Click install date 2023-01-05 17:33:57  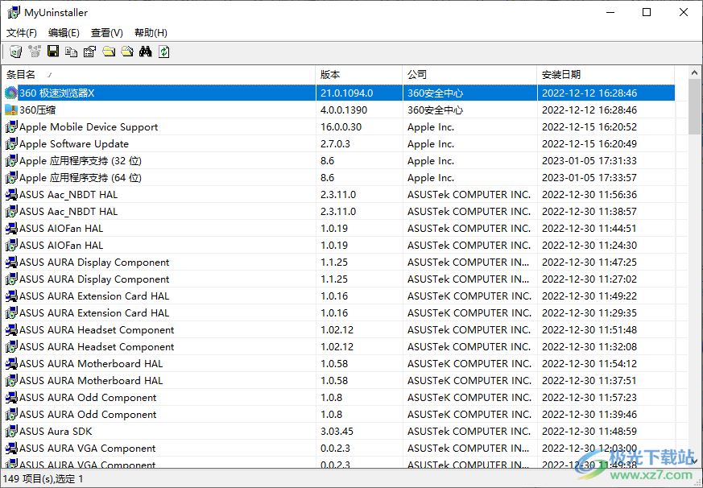click(x=589, y=178)
